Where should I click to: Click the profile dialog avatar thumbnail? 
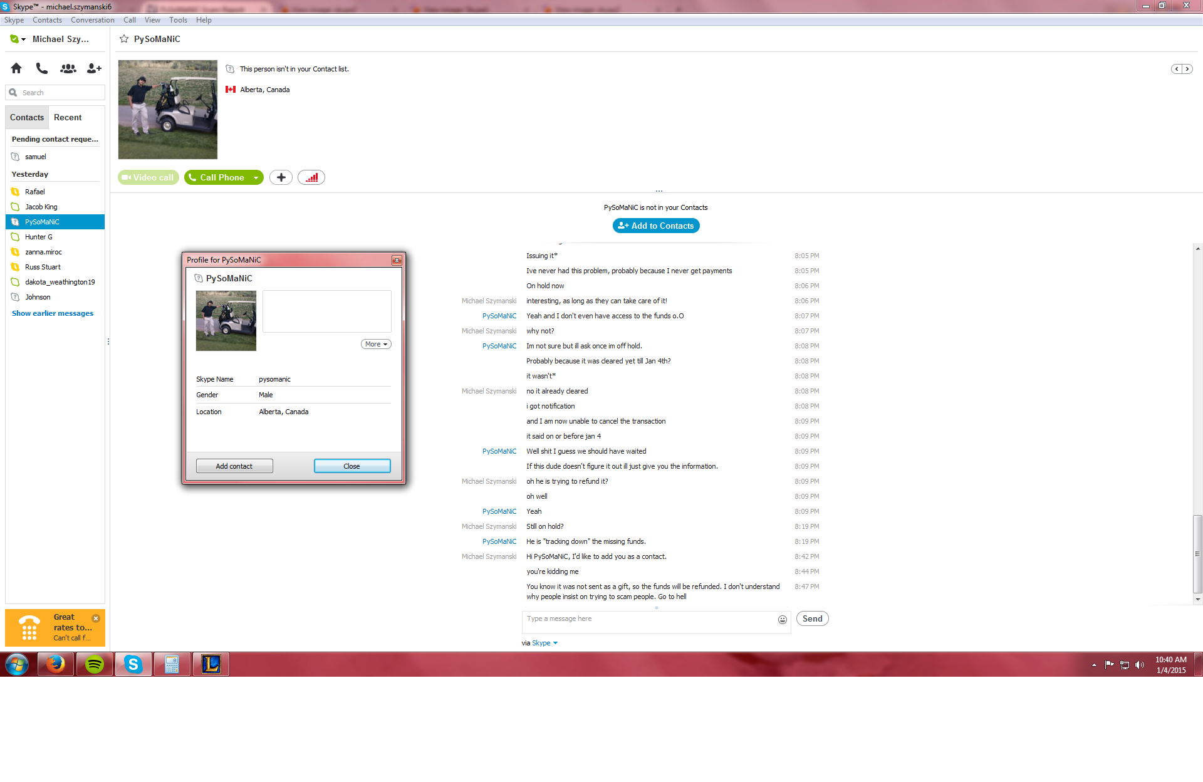point(226,320)
